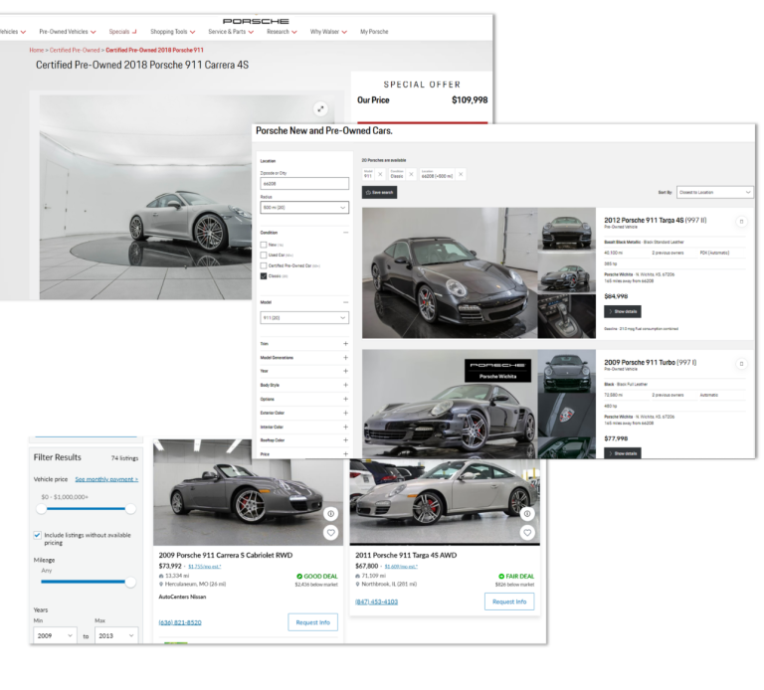The height and width of the screenshot is (690, 764).
Task: Bookmark the 2012 Porsche 911 Targa 4S listing
Action: [741, 222]
